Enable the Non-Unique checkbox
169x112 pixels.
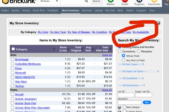[x=124, y=107]
